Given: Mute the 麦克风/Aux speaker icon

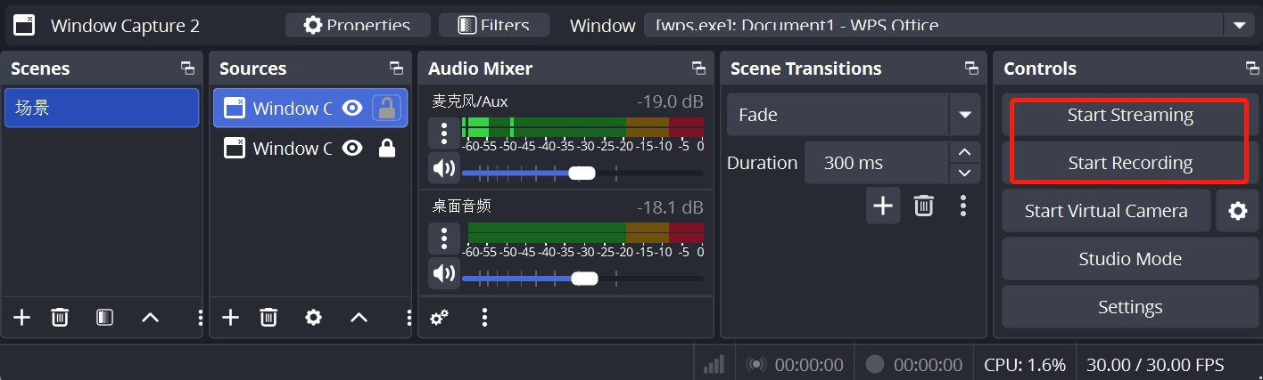Looking at the screenshot, I should tap(443, 167).
